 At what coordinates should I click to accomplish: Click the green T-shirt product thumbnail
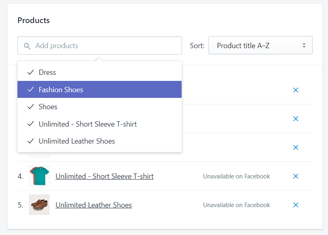click(39, 176)
